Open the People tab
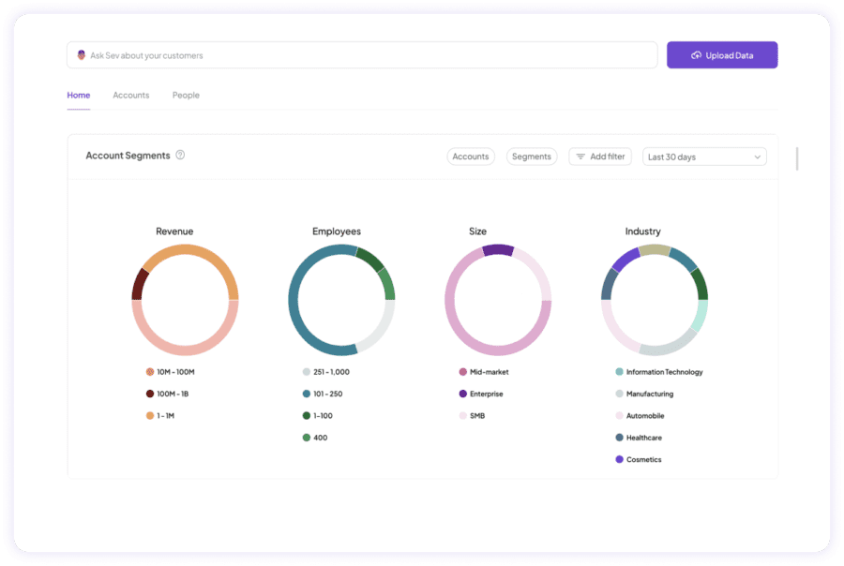Screen dimensions: 844x566 coord(186,95)
